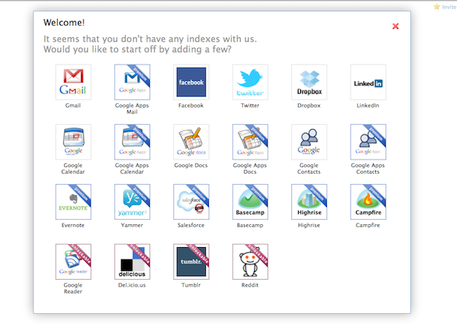
Task: Click the 'Google Apps Calendar' caption
Action: (x=132, y=168)
